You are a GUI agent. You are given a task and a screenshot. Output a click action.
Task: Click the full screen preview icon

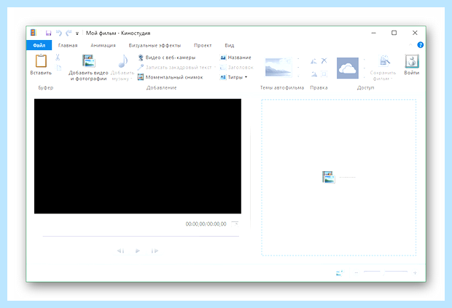235,224
